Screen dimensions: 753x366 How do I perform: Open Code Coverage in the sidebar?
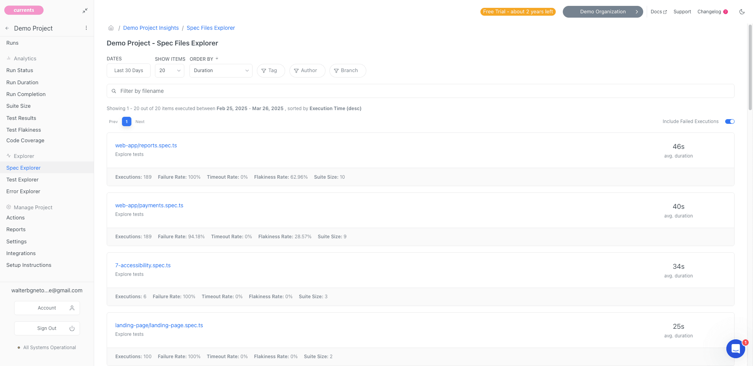pyautogui.click(x=25, y=140)
